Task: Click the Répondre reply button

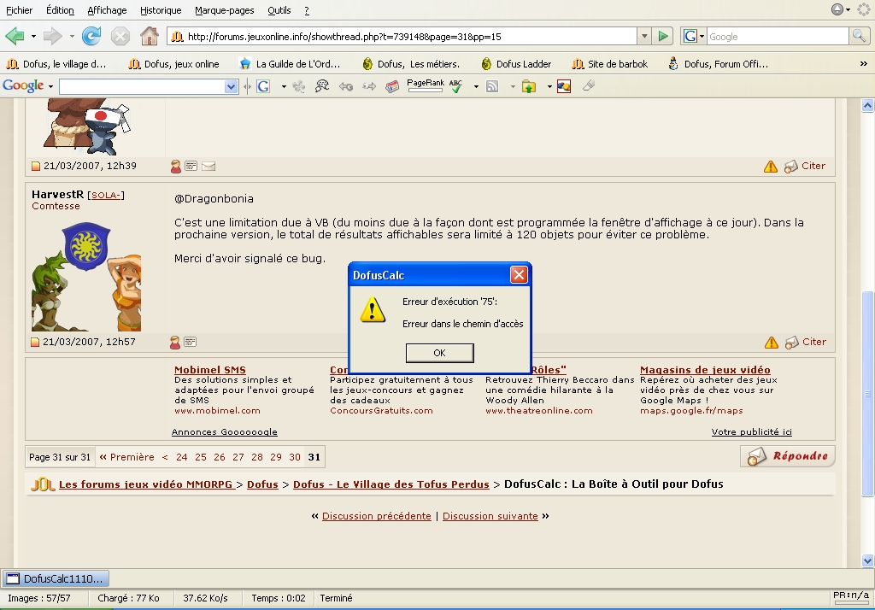Action: point(787,456)
